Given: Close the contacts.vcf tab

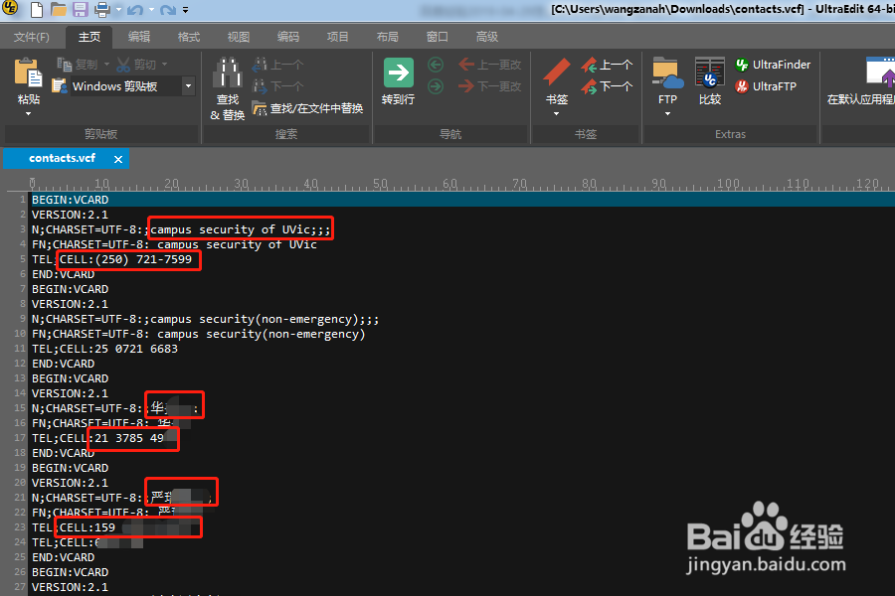Looking at the screenshot, I should 118,159.
